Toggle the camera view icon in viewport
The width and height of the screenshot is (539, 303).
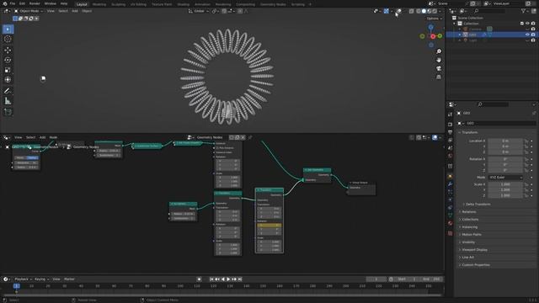(439, 69)
